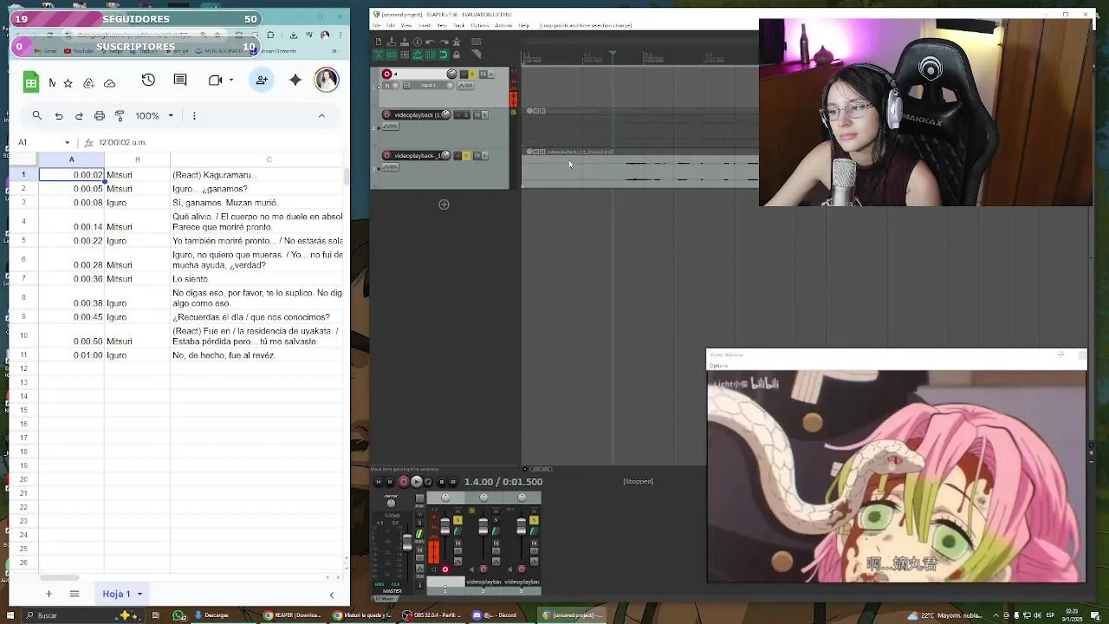Expand the meet camera dropdown arrow

click(x=231, y=80)
